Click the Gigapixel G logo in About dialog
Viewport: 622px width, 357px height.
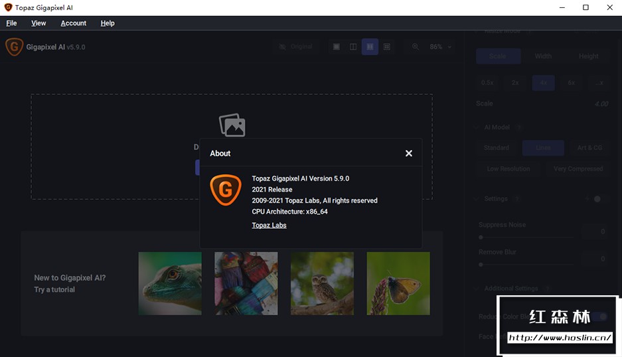click(225, 190)
